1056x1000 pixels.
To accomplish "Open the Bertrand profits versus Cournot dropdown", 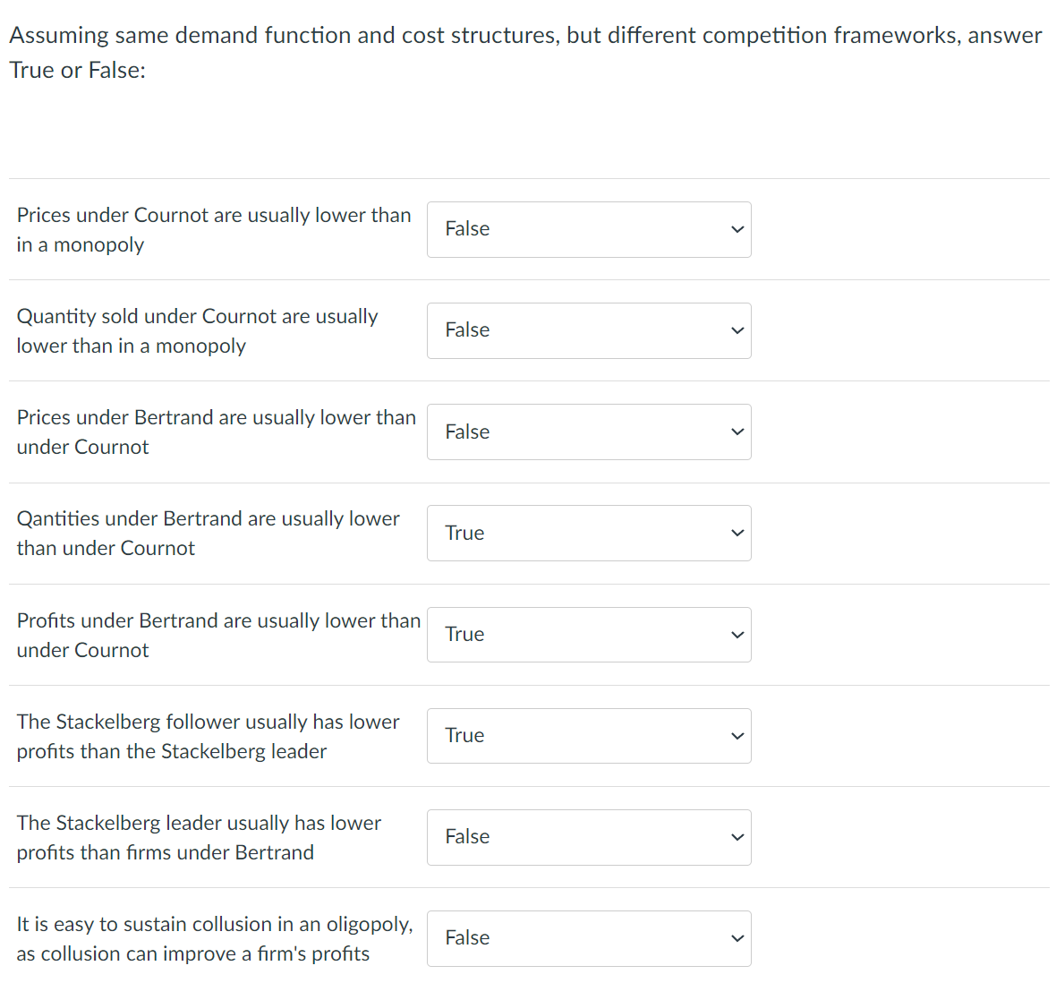I will click(x=588, y=635).
